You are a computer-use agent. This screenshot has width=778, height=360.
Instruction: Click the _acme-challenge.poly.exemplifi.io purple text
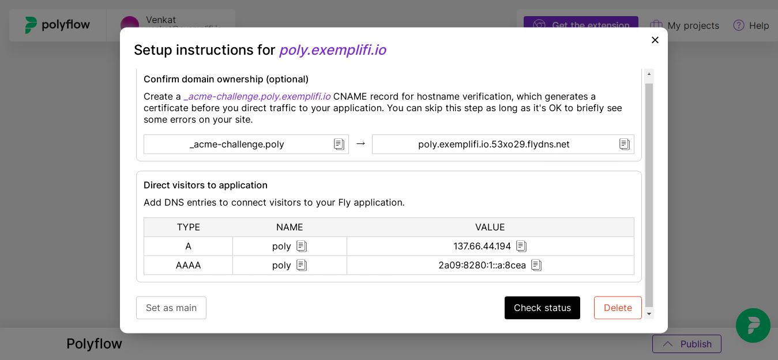click(x=257, y=96)
